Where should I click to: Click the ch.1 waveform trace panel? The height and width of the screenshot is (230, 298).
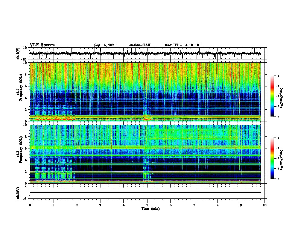pyautogui.click(x=147, y=53)
